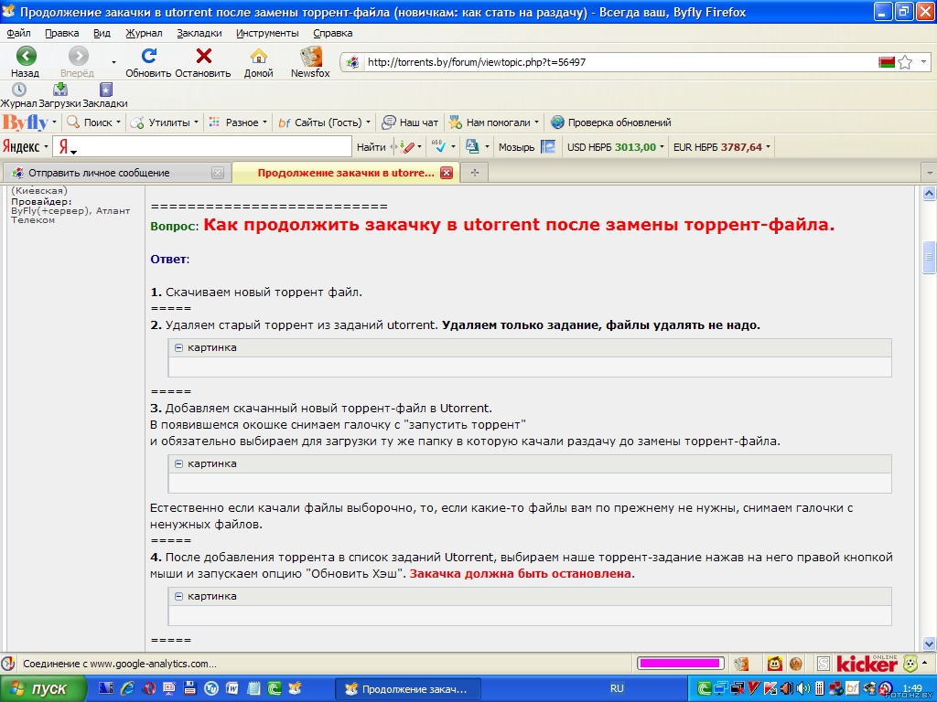937x702 pixels.
Task: Open the Вид menu
Action: tap(102, 34)
